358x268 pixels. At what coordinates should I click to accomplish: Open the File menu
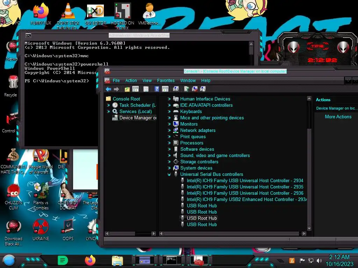116,81
